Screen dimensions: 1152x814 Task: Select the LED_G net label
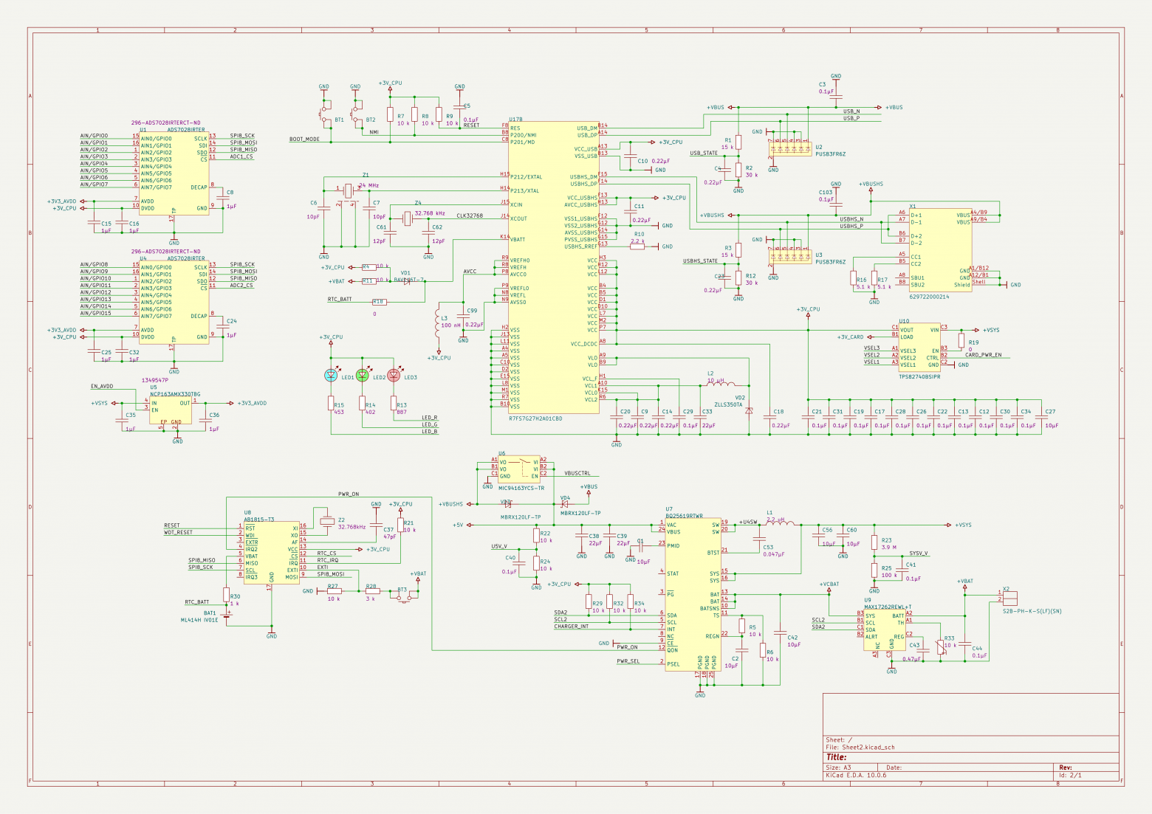[430, 424]
